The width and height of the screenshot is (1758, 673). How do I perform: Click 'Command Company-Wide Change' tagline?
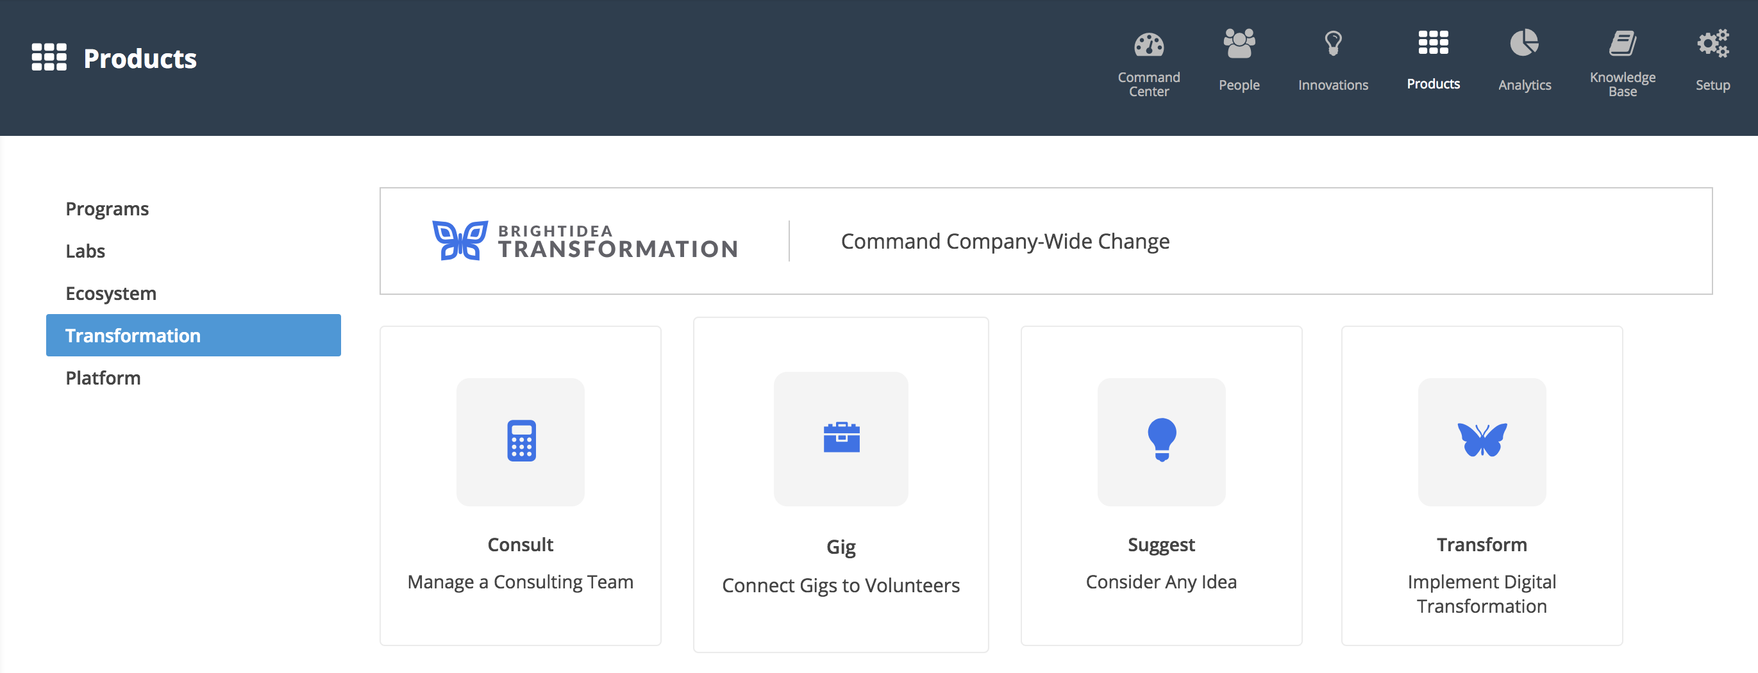tap(1005, 241)
